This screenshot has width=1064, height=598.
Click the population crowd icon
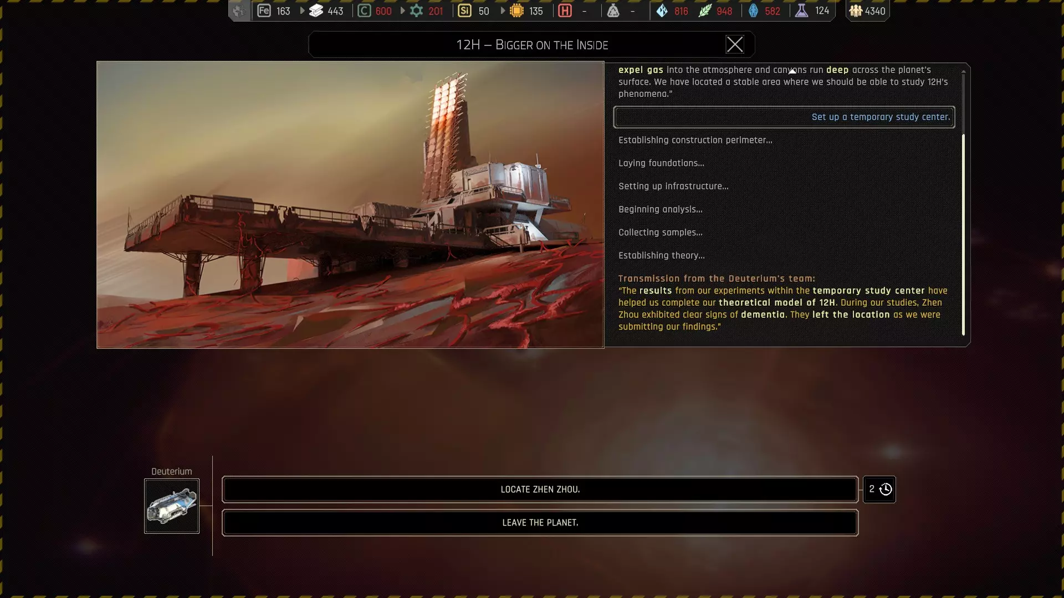click(856, 11)
